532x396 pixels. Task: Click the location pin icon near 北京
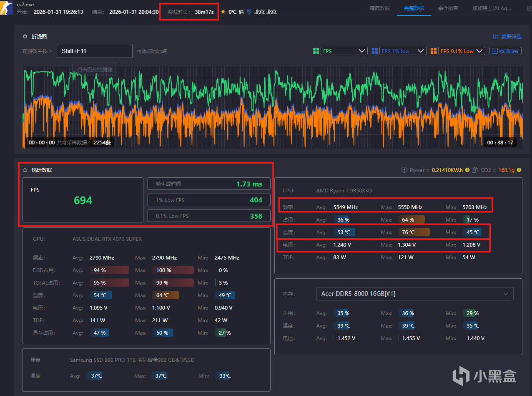249,12
